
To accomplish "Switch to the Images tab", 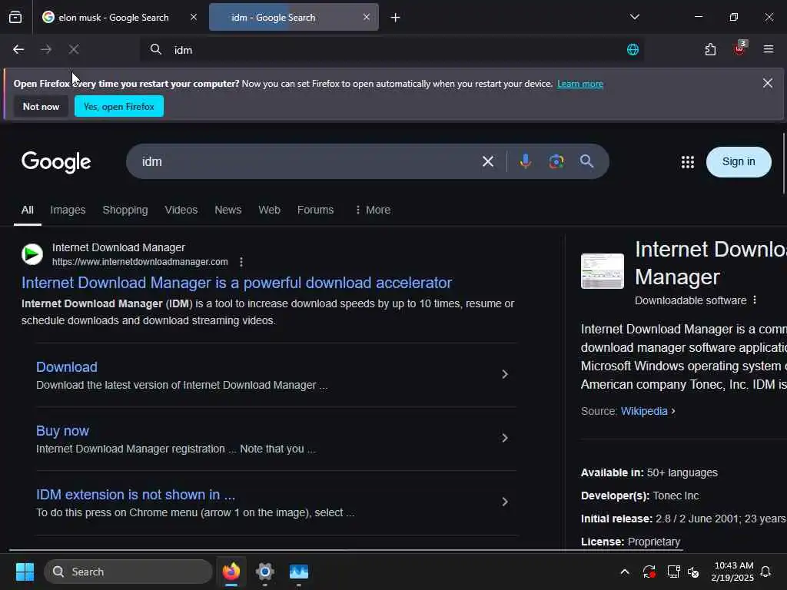I will (68, 210).
